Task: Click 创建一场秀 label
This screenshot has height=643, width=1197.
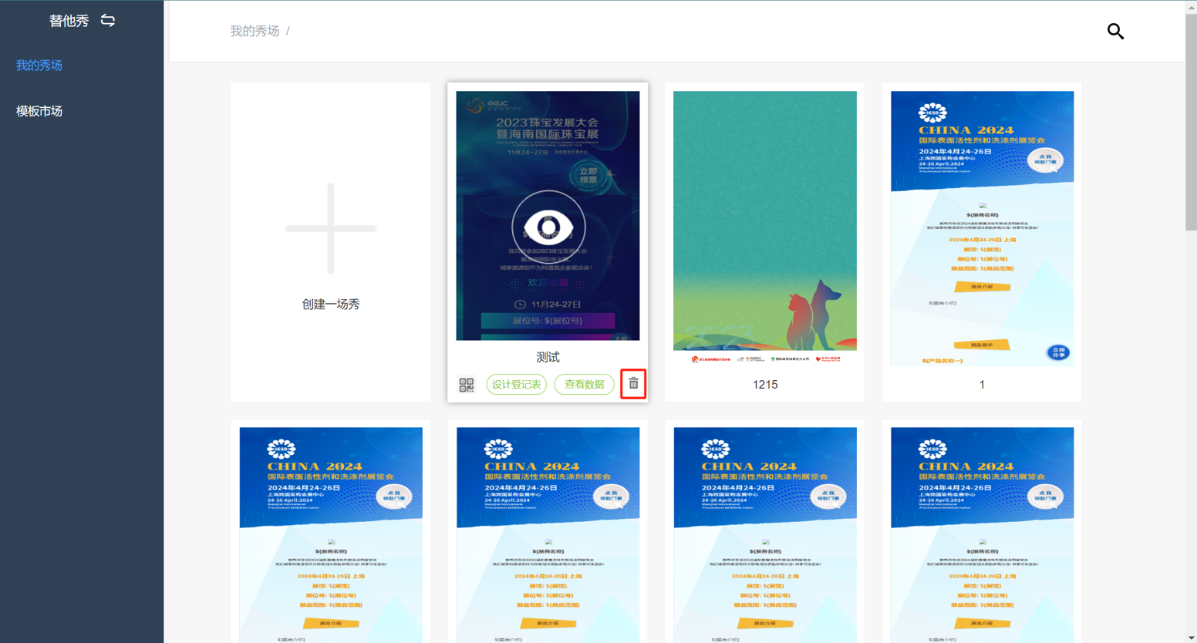Action: [331, 305]
